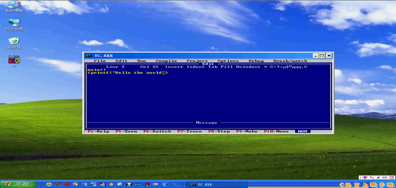The width and height of the screenshot is (396, 188).
Task: Open the Break/watch menu
Action: [x=290, y=61]
